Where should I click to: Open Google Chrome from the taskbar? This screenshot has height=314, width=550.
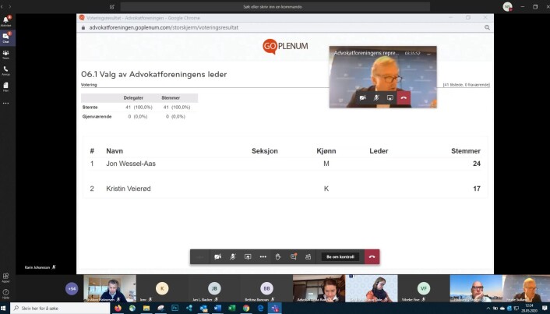246,309
